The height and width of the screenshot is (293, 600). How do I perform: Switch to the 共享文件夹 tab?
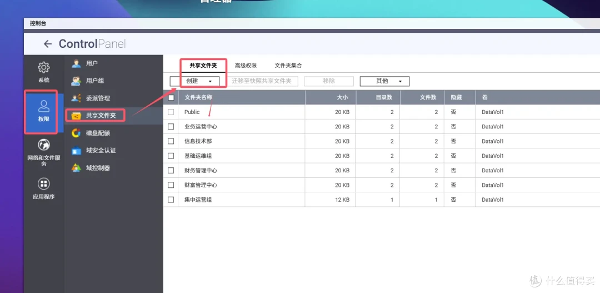click(203, 66)
